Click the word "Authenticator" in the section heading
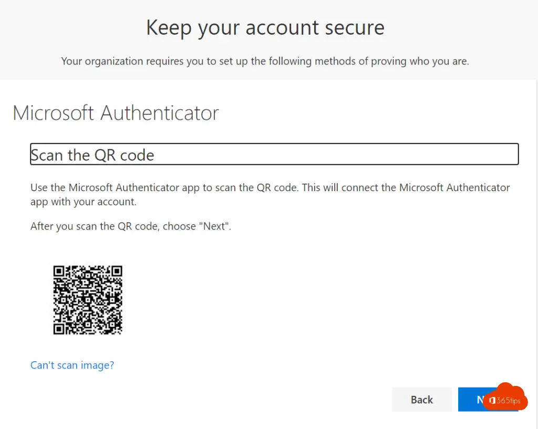Viewport: 538px width, 429px height. pyautogui.click(x=160, y=113)
